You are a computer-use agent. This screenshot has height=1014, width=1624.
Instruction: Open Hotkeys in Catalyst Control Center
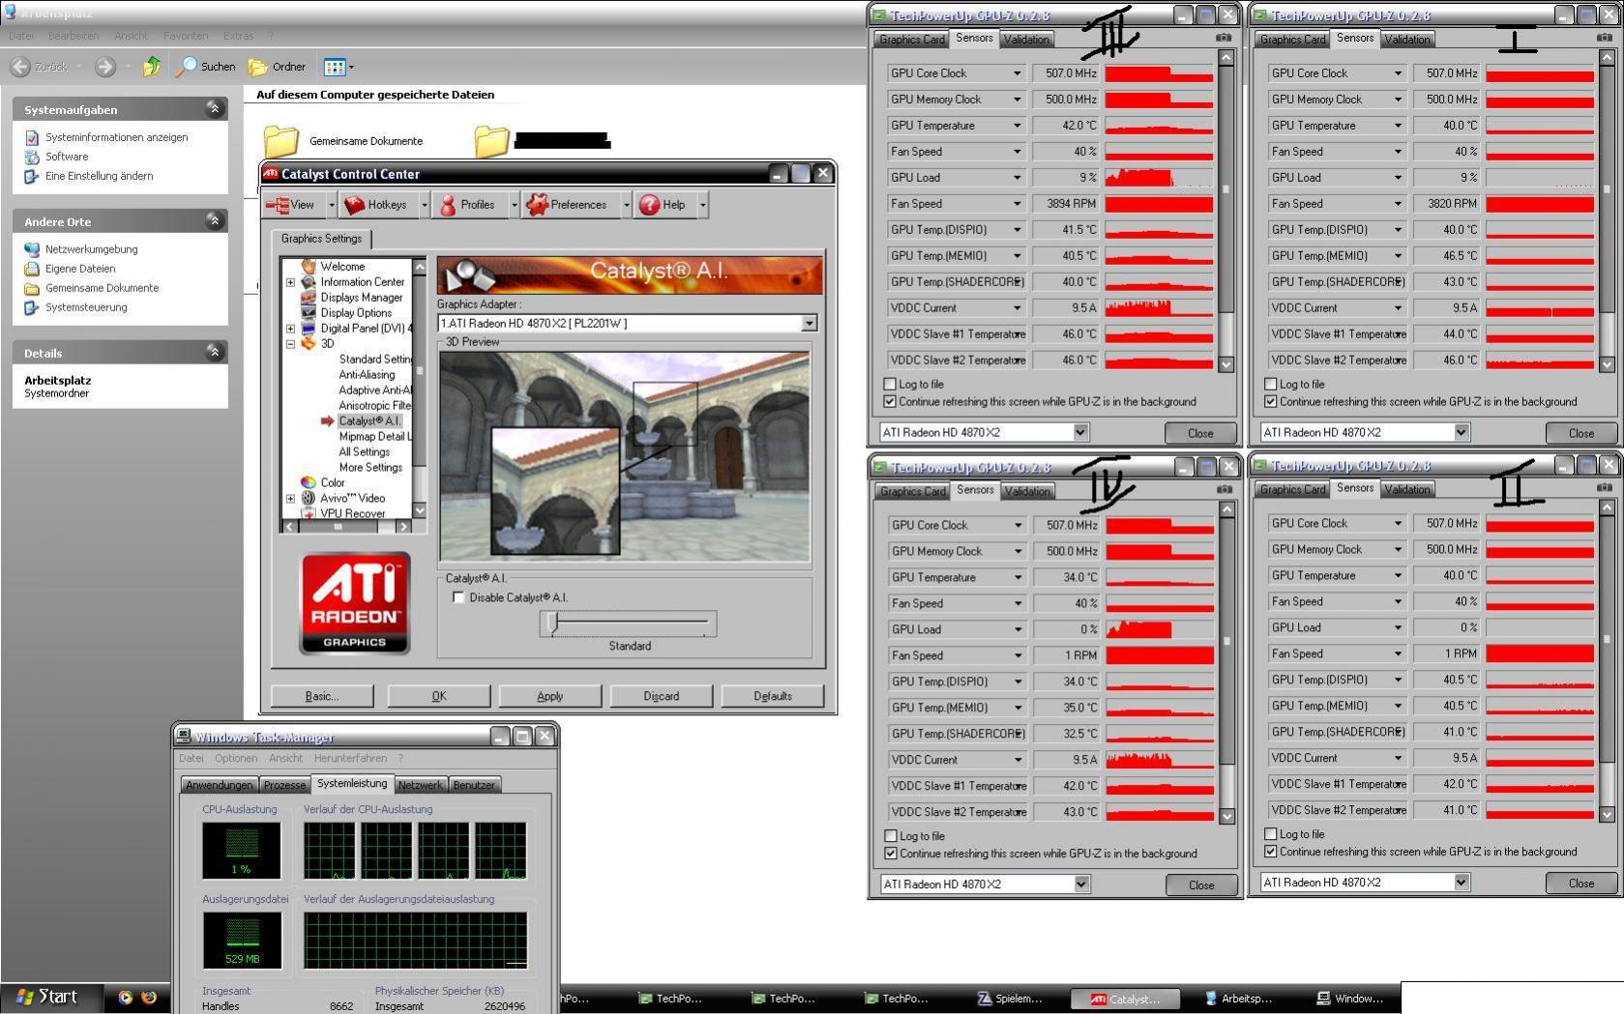coord(376,205)
